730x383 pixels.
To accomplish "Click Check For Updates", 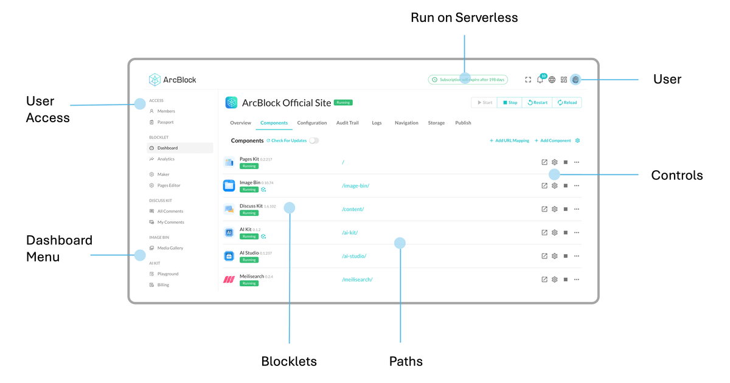I will click(287, 140).
